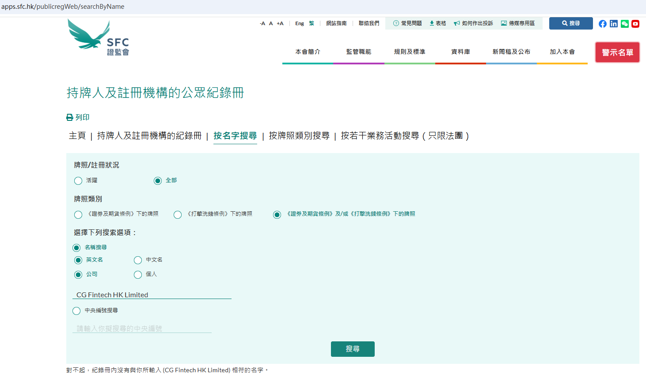Screen dimensions: 646x374
Task: Choose the 中文名 radio option
Action: pyautogui.click(x=138, y=260)
